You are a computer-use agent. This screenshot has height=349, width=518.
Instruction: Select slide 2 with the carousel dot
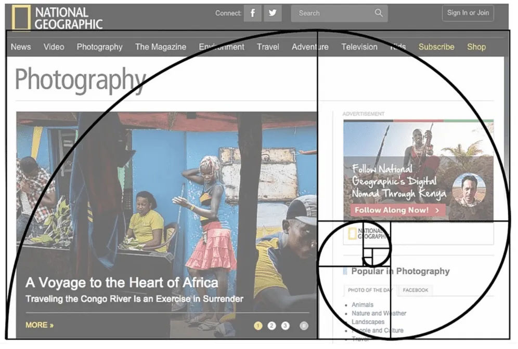pyautogui.click(x=271, y=326)
